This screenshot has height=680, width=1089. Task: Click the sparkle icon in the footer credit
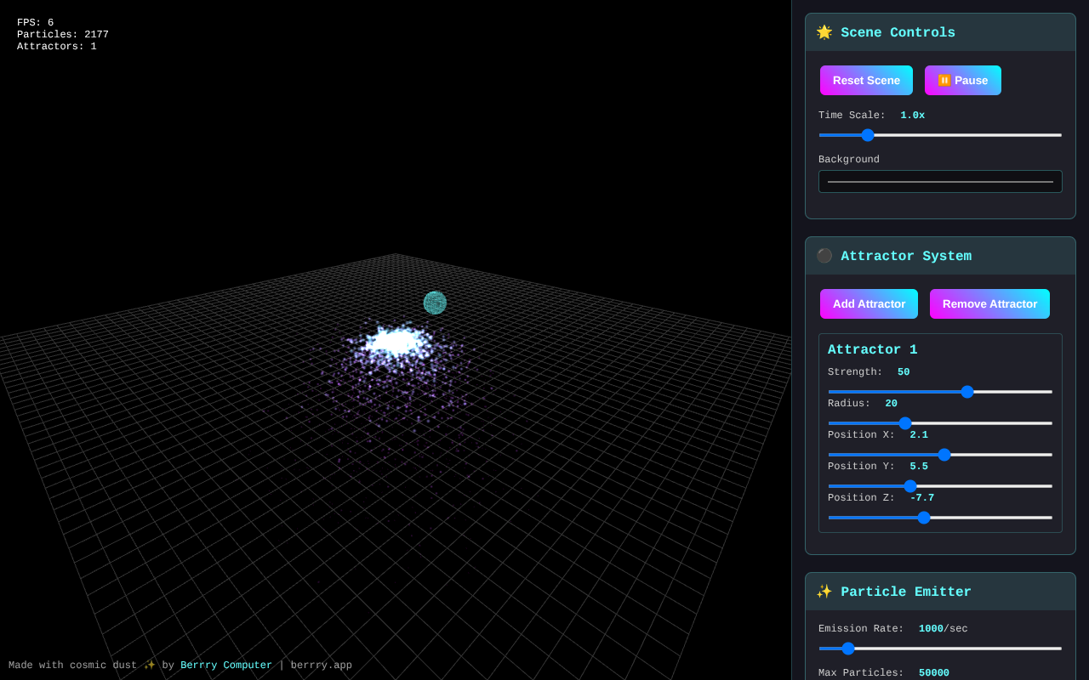point(149,665)
